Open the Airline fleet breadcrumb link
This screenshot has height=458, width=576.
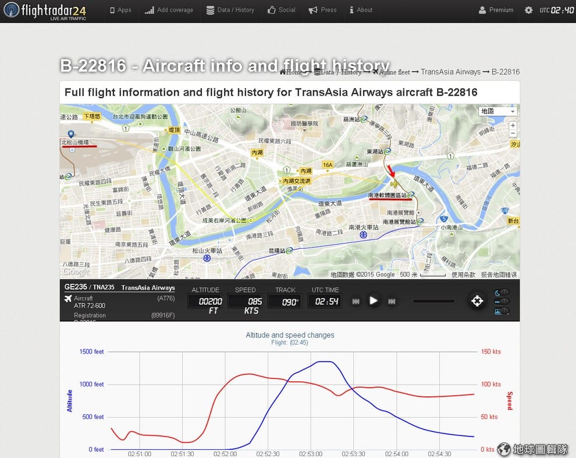click(391, 72)
